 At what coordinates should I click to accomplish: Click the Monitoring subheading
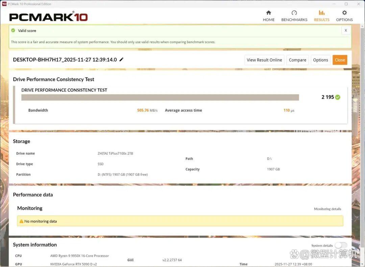30,208
